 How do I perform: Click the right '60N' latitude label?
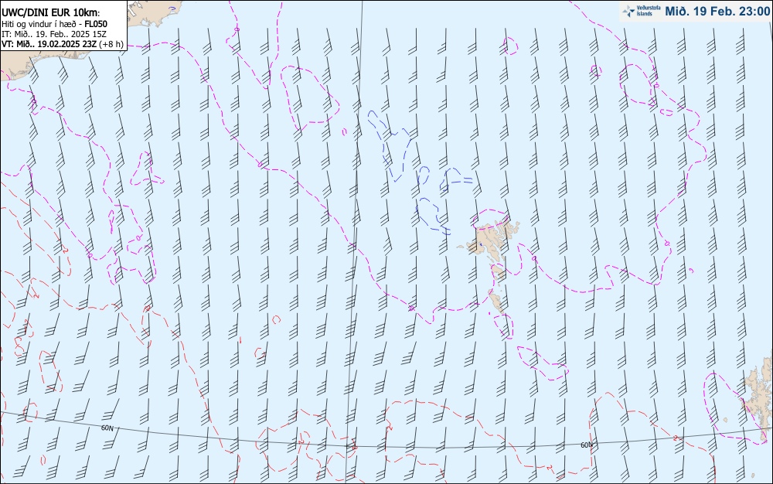(x=587, y=445)
